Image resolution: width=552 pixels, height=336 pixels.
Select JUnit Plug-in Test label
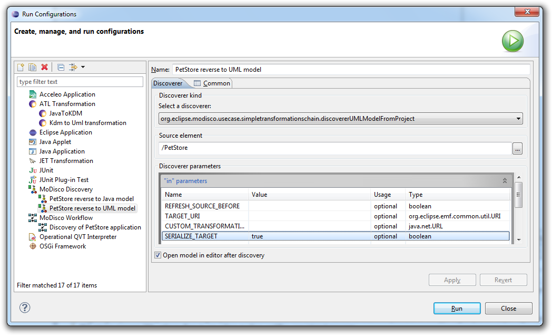pyautogui.click(x=64, y=180)
